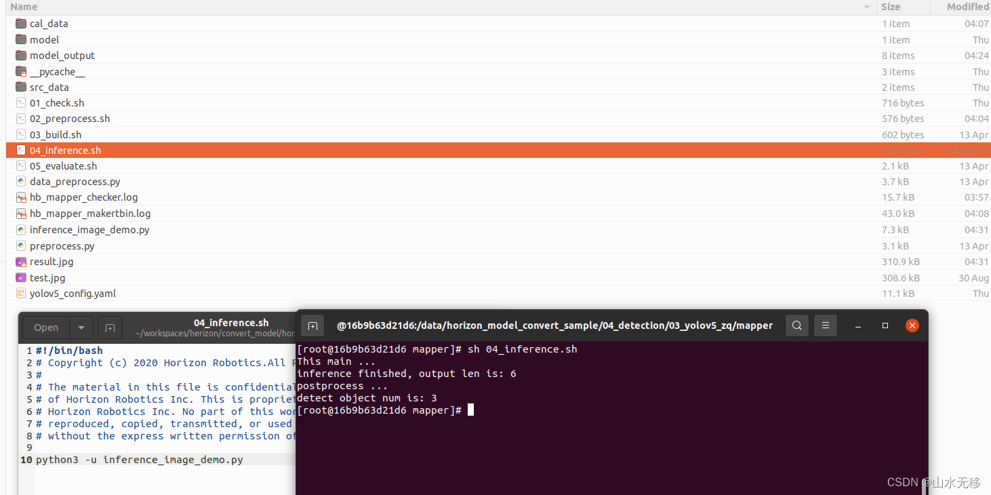Open the terminal hamburger menu
This screenshot has height=495, width=991.
tap(825, 325)
